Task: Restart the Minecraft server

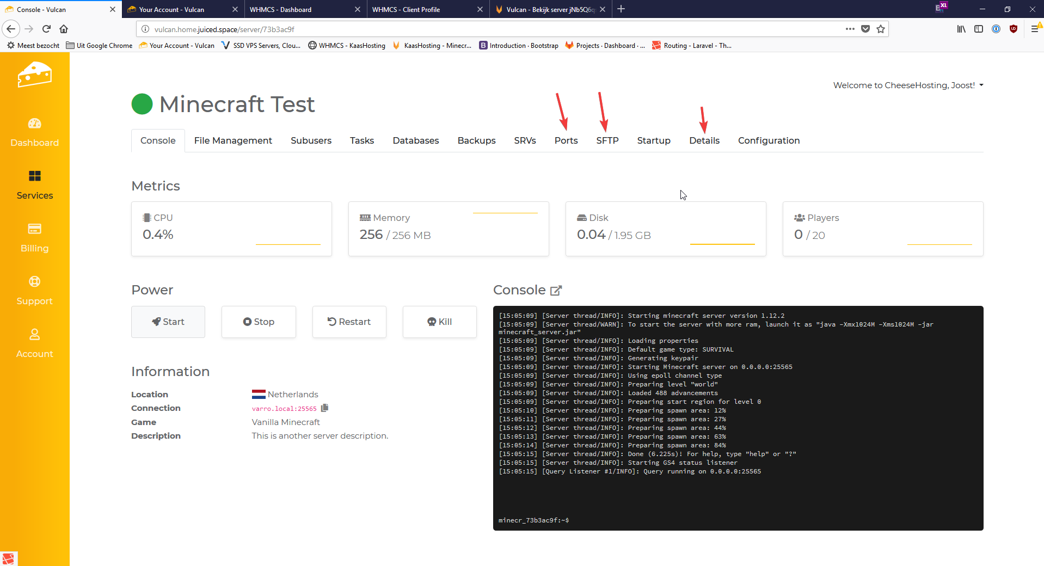Action: point(349,322)
